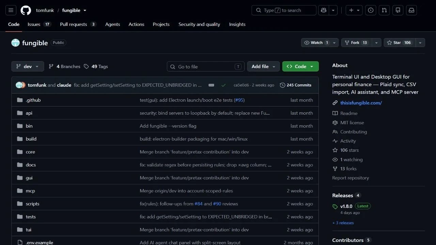Expand the commit message ellipsis
The image size is (436, 245).
pos(211,85)
